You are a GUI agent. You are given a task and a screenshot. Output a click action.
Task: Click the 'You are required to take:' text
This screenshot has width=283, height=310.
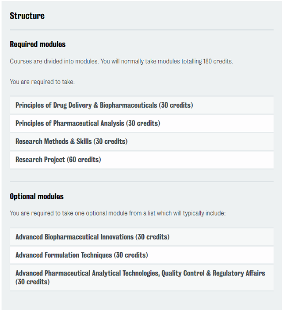click(42, 82)
